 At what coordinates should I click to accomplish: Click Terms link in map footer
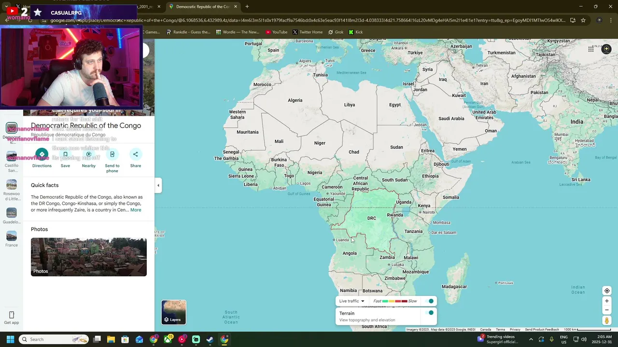click(500, 330)
